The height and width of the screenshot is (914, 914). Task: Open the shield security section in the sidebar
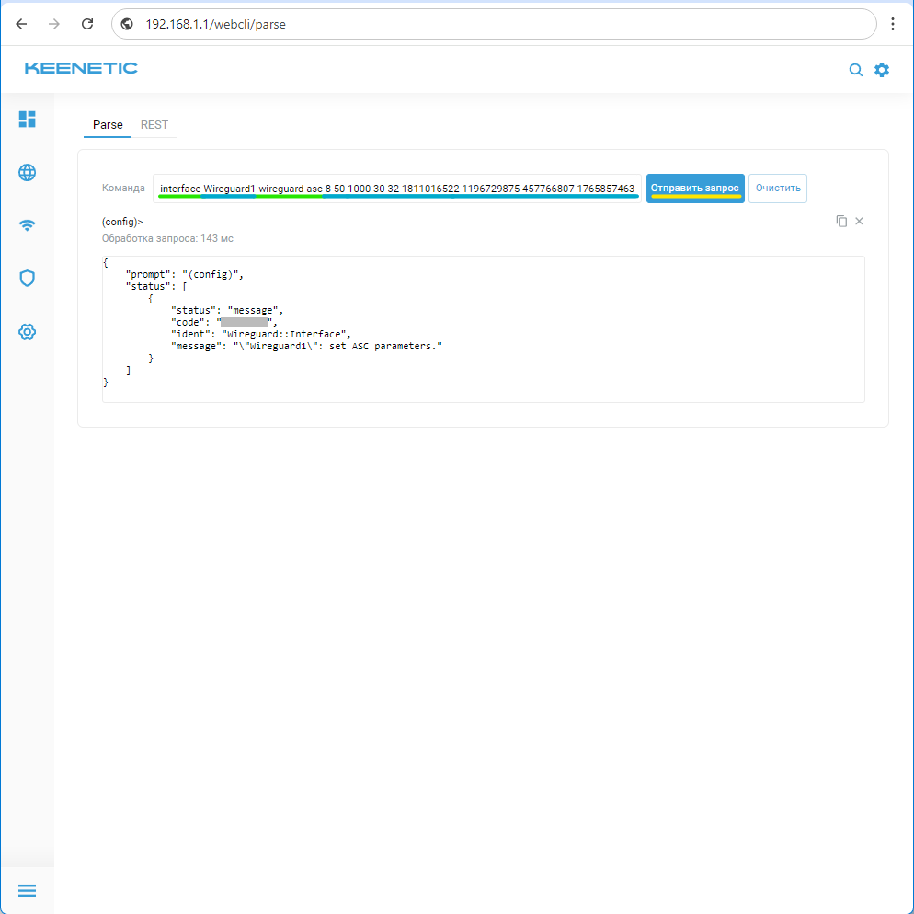coord(28,278)
